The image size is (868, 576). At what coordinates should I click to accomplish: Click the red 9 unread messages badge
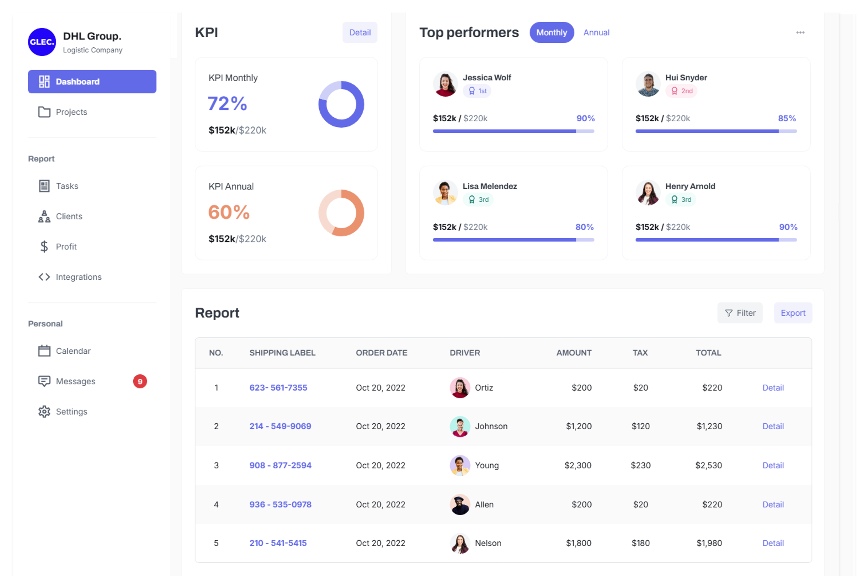click(140, 381)
